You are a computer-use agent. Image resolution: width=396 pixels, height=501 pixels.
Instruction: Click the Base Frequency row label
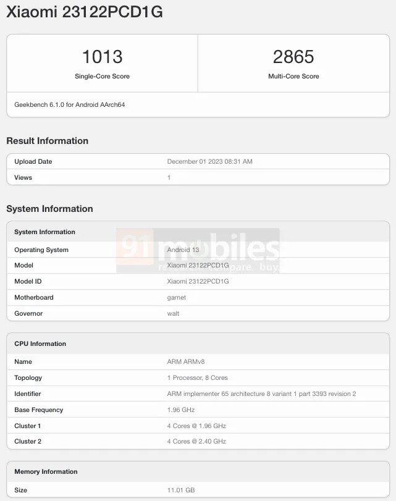tap(39, 410)
